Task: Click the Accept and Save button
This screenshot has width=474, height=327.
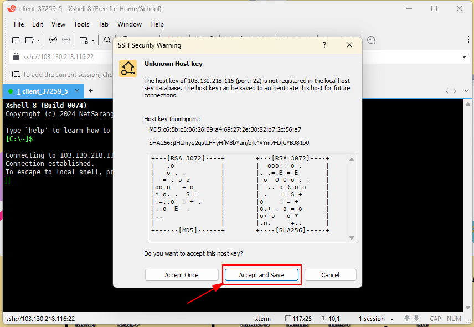Action: pos(261,274)
